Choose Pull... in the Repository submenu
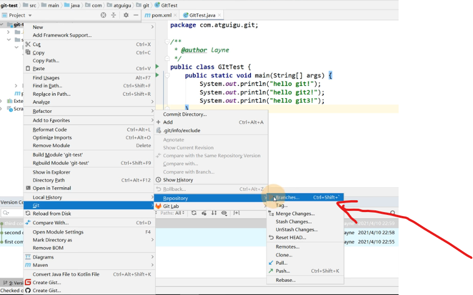The height and width of the screenshot is (295, 473). point(281,263)
